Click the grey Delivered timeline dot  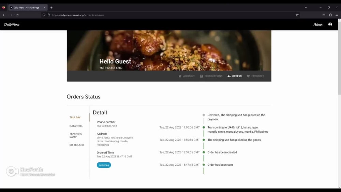coord(204,115)
